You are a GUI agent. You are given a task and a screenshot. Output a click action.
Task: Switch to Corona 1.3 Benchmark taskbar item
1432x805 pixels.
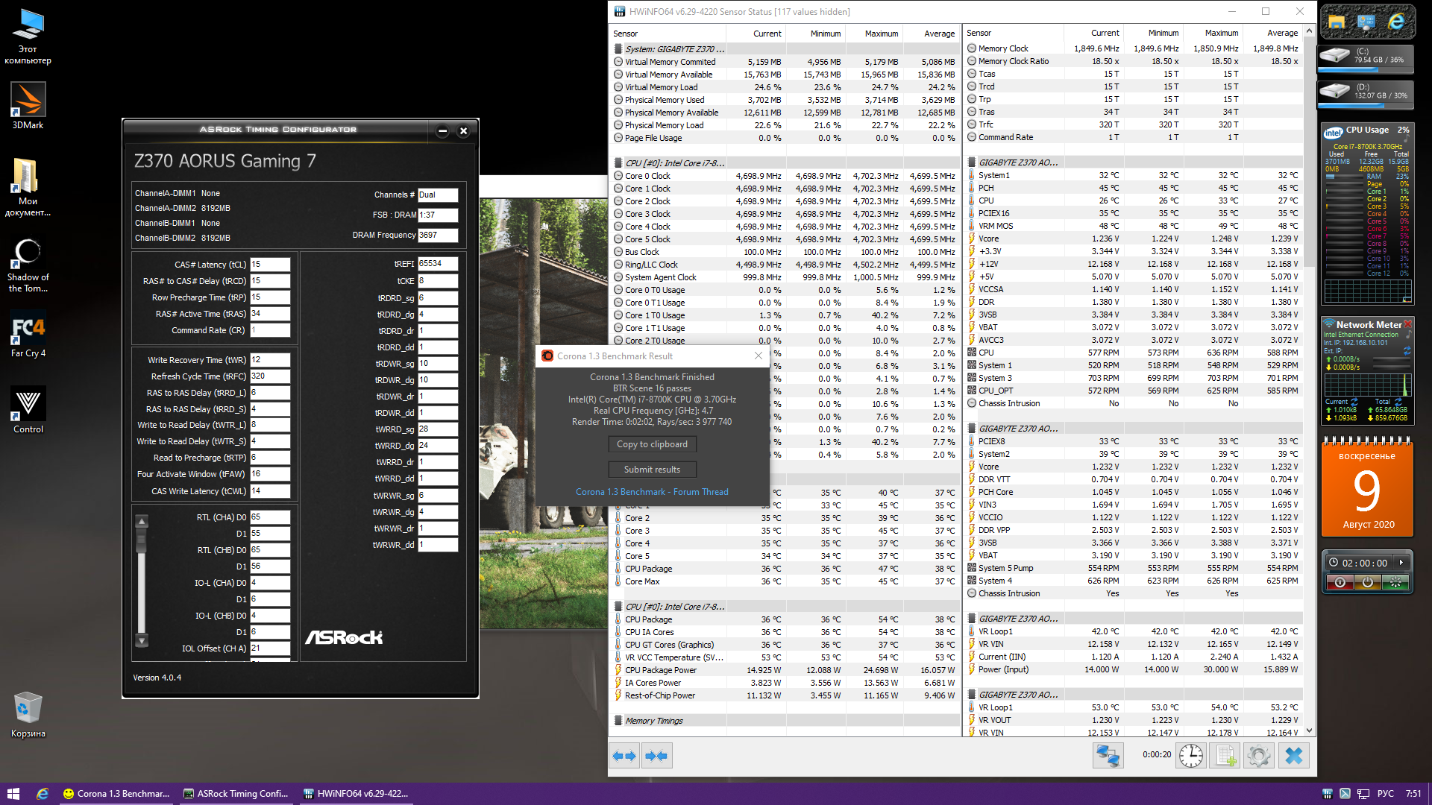[117, 794]
